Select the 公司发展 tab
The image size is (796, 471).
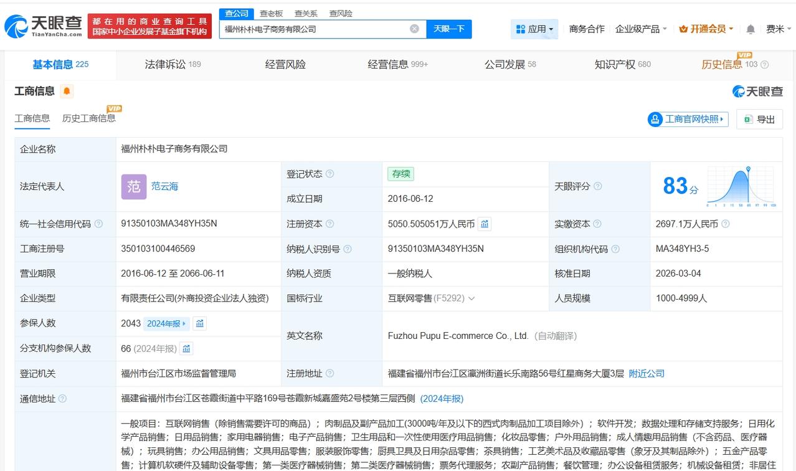pos(510,64)
